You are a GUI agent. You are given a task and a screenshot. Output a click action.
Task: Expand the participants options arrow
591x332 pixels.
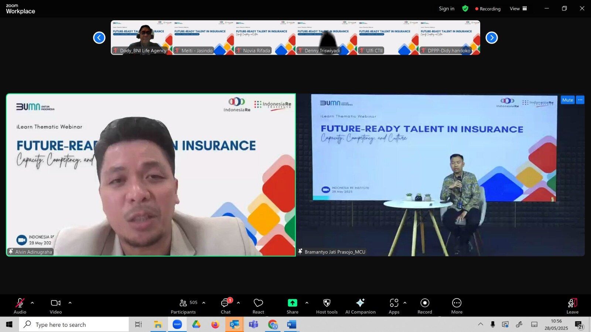pyautogui.click(x=204, y=303)
